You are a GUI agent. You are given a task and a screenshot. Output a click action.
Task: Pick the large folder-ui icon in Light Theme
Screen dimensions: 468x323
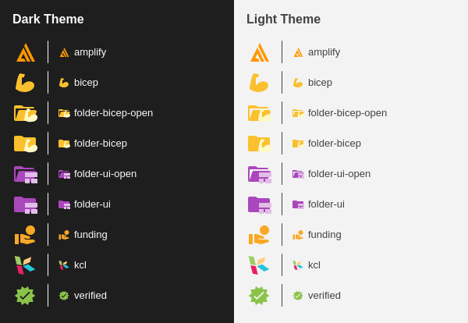[x=260, y=205]
